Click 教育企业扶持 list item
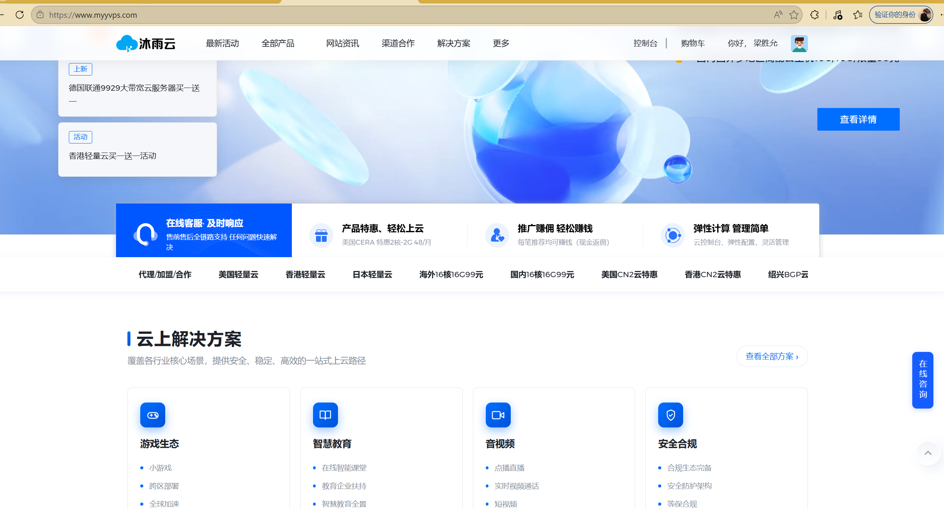This screenshot has height=509, width=944. (x=344, y=486)
